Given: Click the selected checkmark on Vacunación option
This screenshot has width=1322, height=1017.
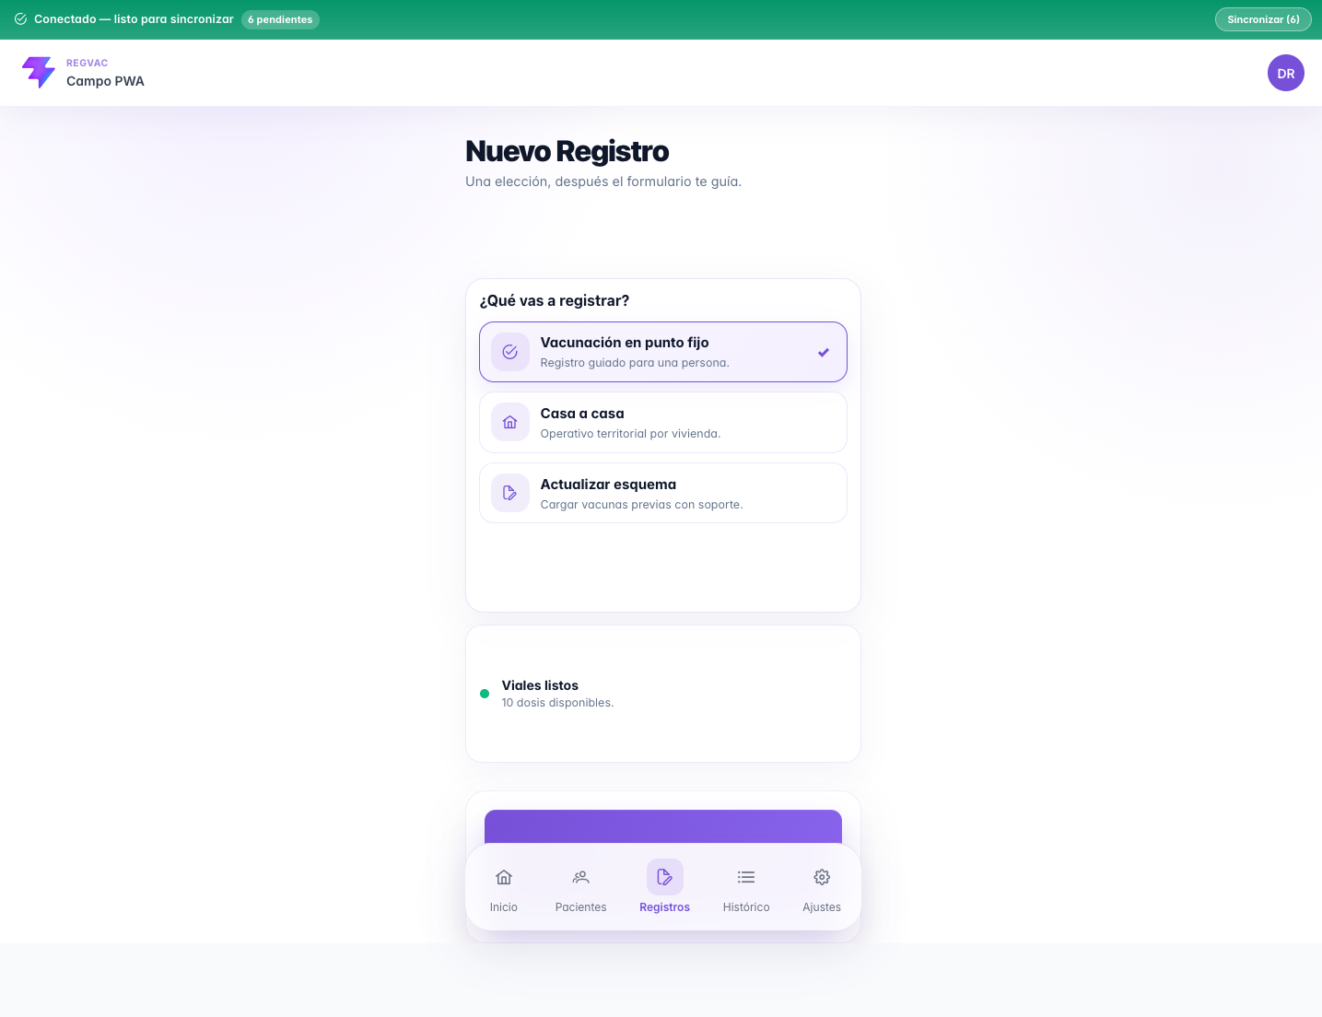Looking at the screenshot, I should (x=824, y=352).
